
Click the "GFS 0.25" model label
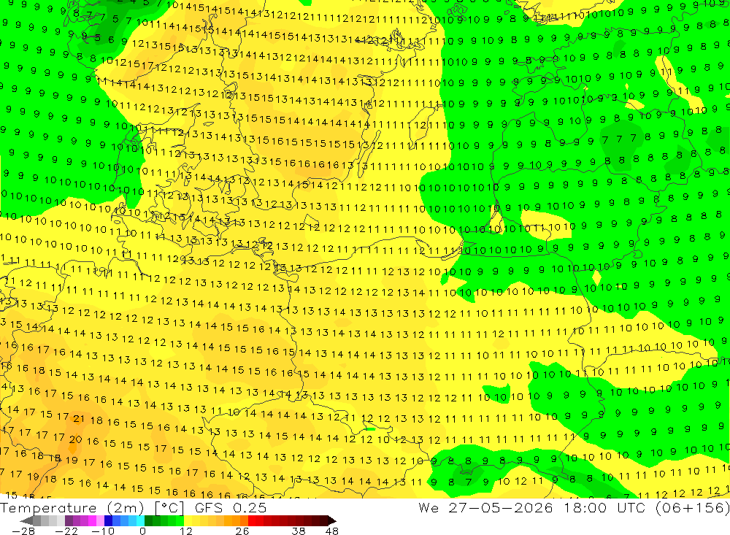[x=231, y=507]
